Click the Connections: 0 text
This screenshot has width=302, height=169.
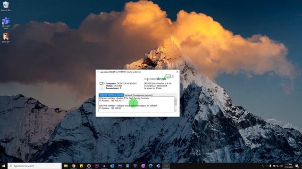pos(113,88)
